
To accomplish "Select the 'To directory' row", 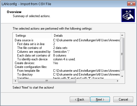I will coord(66,74).
